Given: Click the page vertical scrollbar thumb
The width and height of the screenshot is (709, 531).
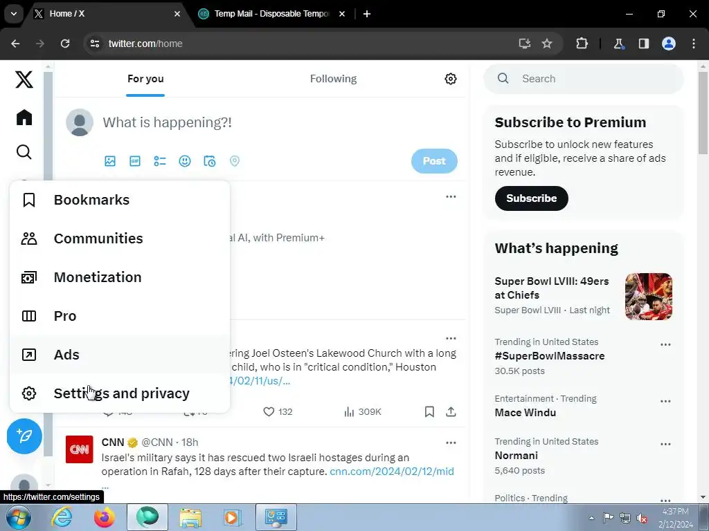Looking at the screenshot, I should pos(703,113).
